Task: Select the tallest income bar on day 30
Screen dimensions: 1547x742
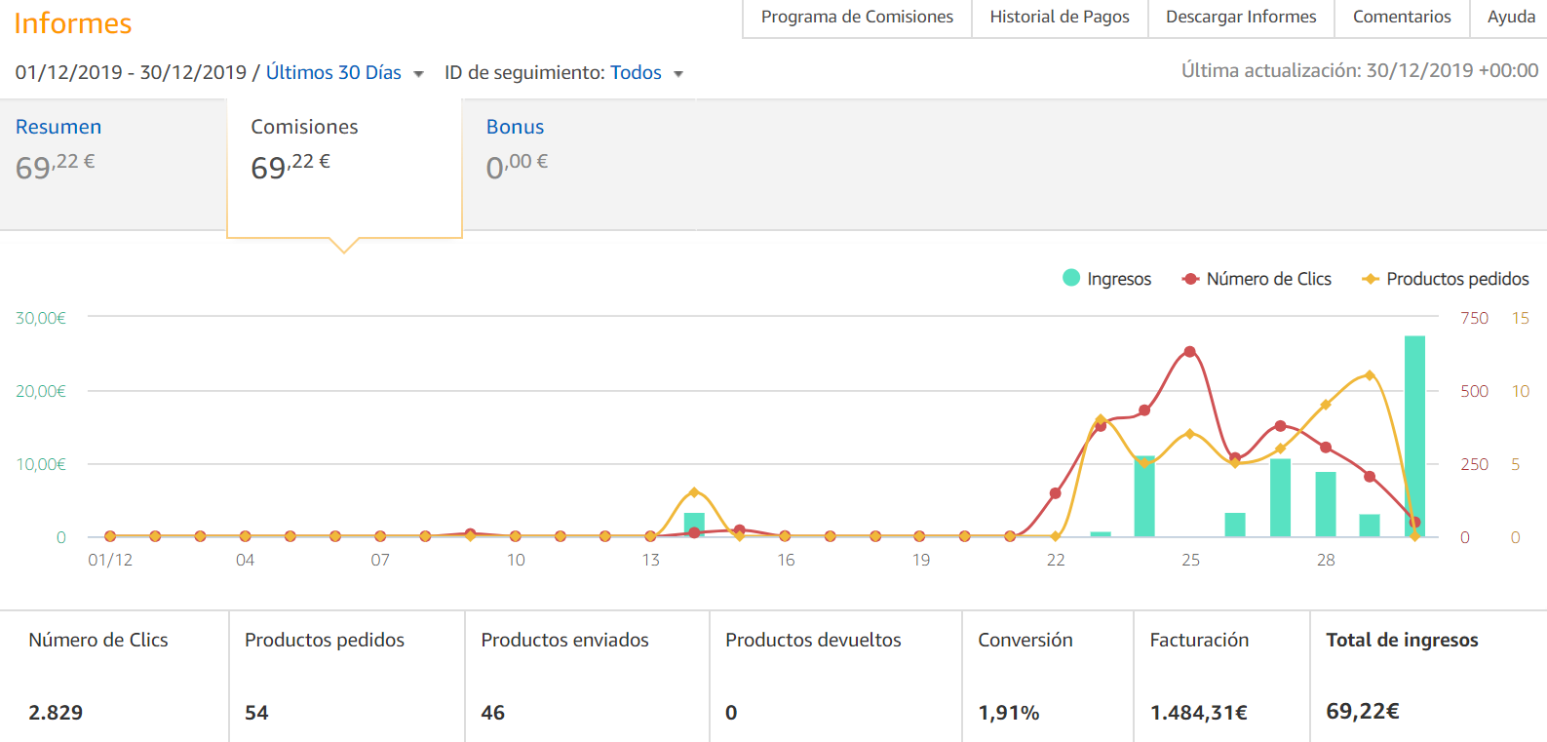Action: [1414, 436]
